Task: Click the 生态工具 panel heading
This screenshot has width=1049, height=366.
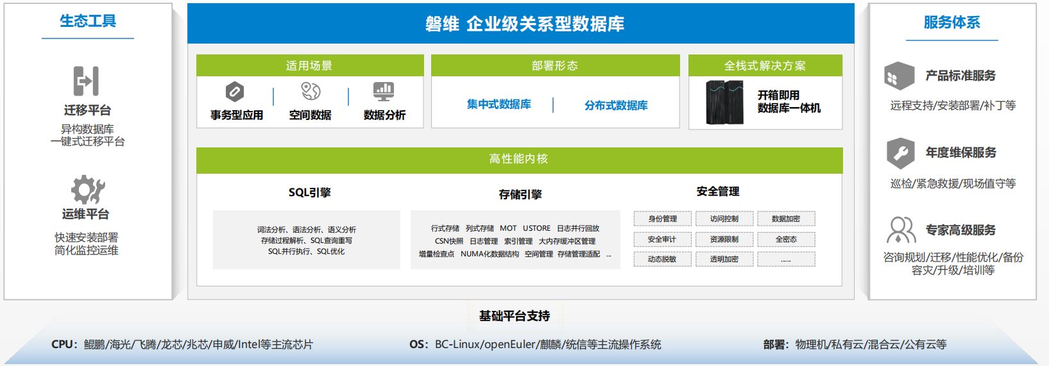Action: (x=88, y=21)
